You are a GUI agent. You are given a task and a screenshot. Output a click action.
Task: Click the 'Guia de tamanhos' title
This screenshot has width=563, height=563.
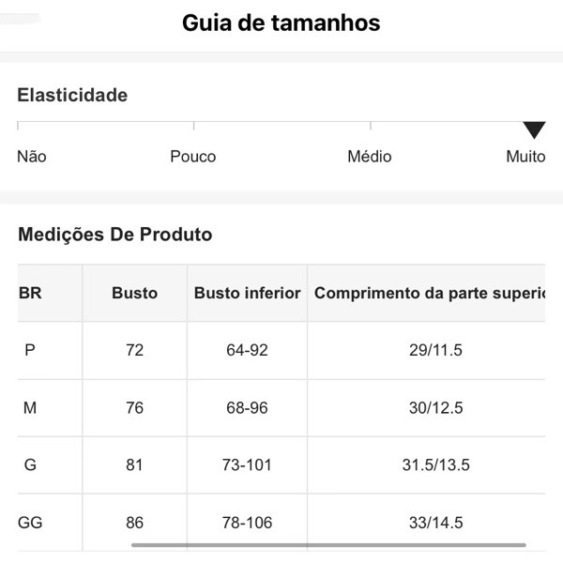click(281, 23)
